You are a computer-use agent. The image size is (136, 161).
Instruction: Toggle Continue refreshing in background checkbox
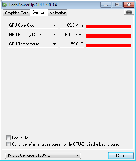coord(8,144)
